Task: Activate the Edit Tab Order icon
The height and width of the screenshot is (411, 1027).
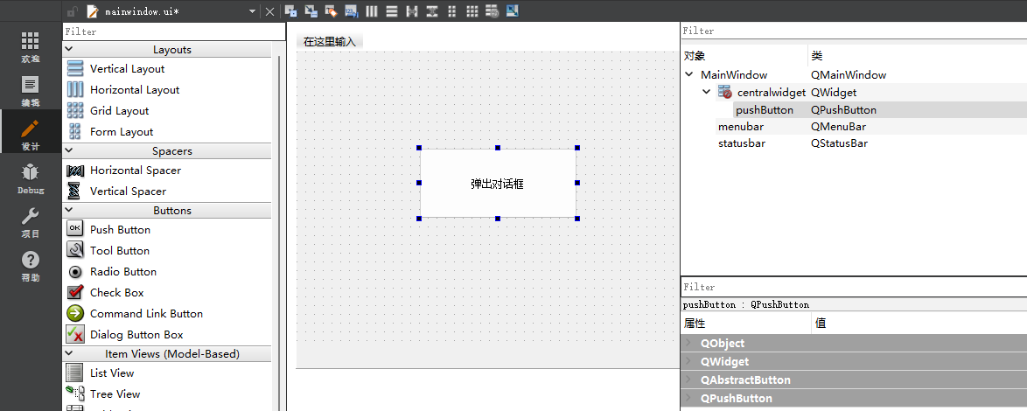Action: point(352,11)
